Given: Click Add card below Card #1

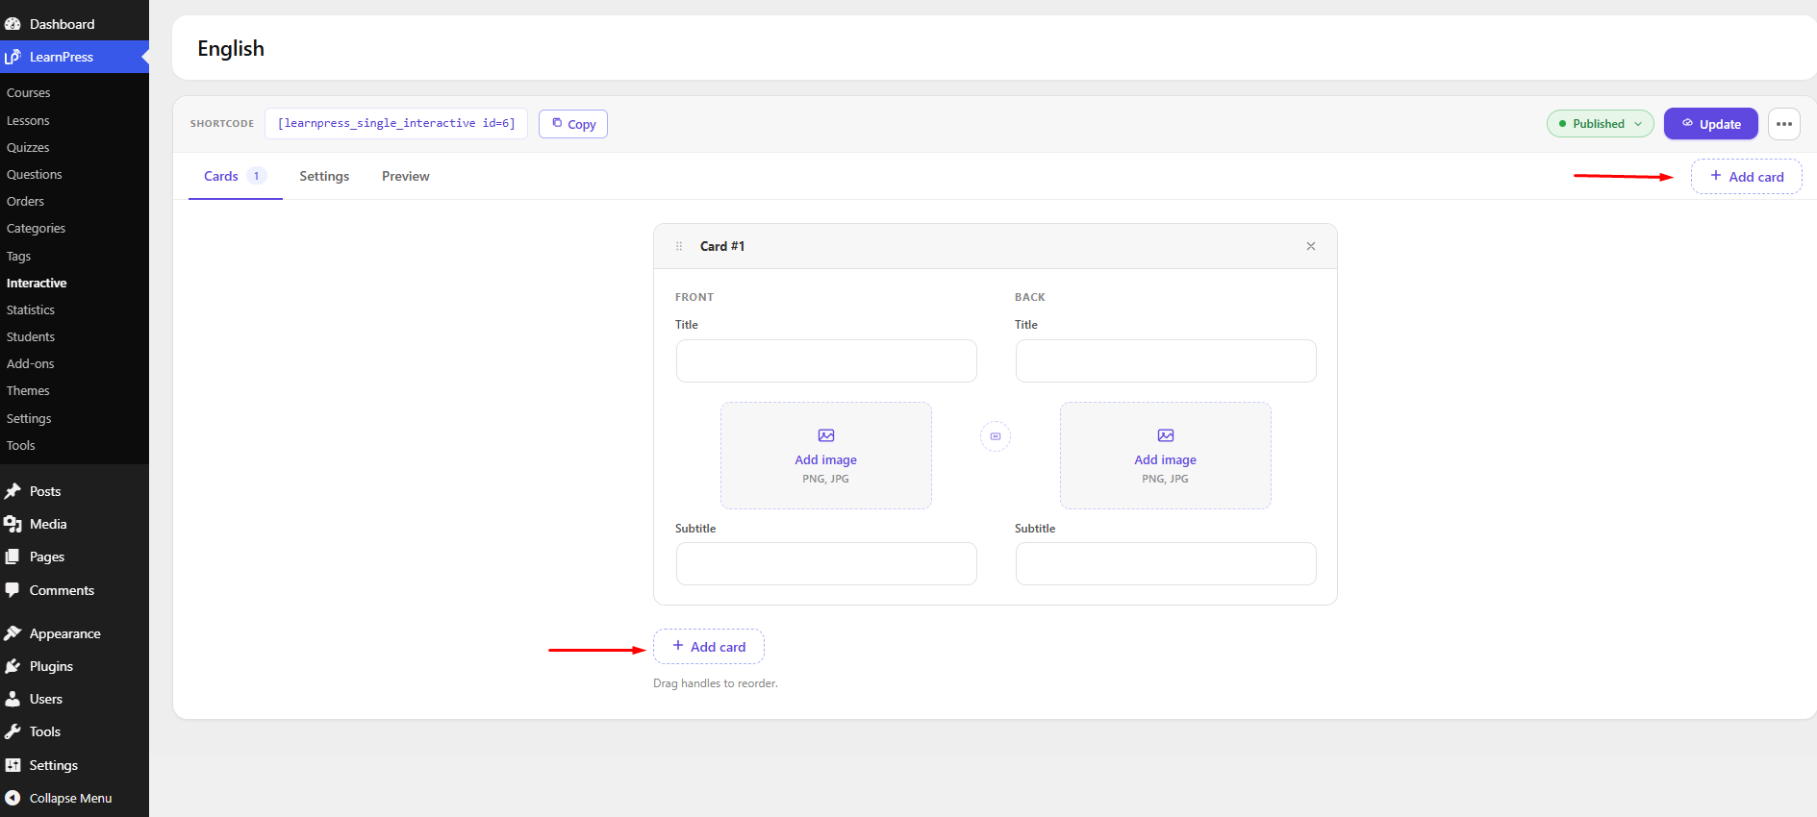Looking at the screenshot, I should coord(709,647).
